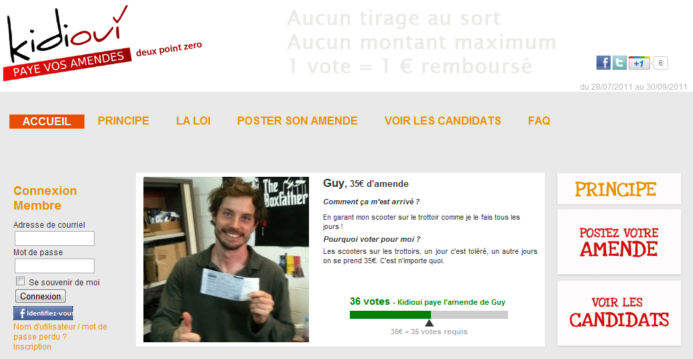Check the Se souvenir de moi box
This screenshot has width=693, height=359.
pos(20,281)
